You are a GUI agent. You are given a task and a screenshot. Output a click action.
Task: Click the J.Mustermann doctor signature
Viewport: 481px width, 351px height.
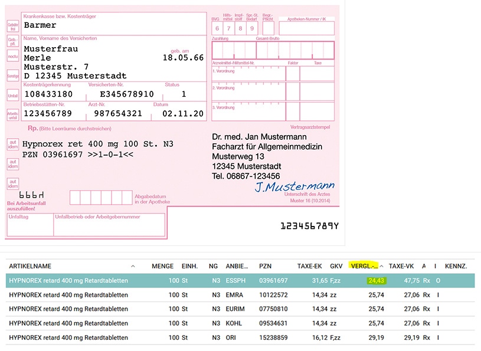click(295, 186)
